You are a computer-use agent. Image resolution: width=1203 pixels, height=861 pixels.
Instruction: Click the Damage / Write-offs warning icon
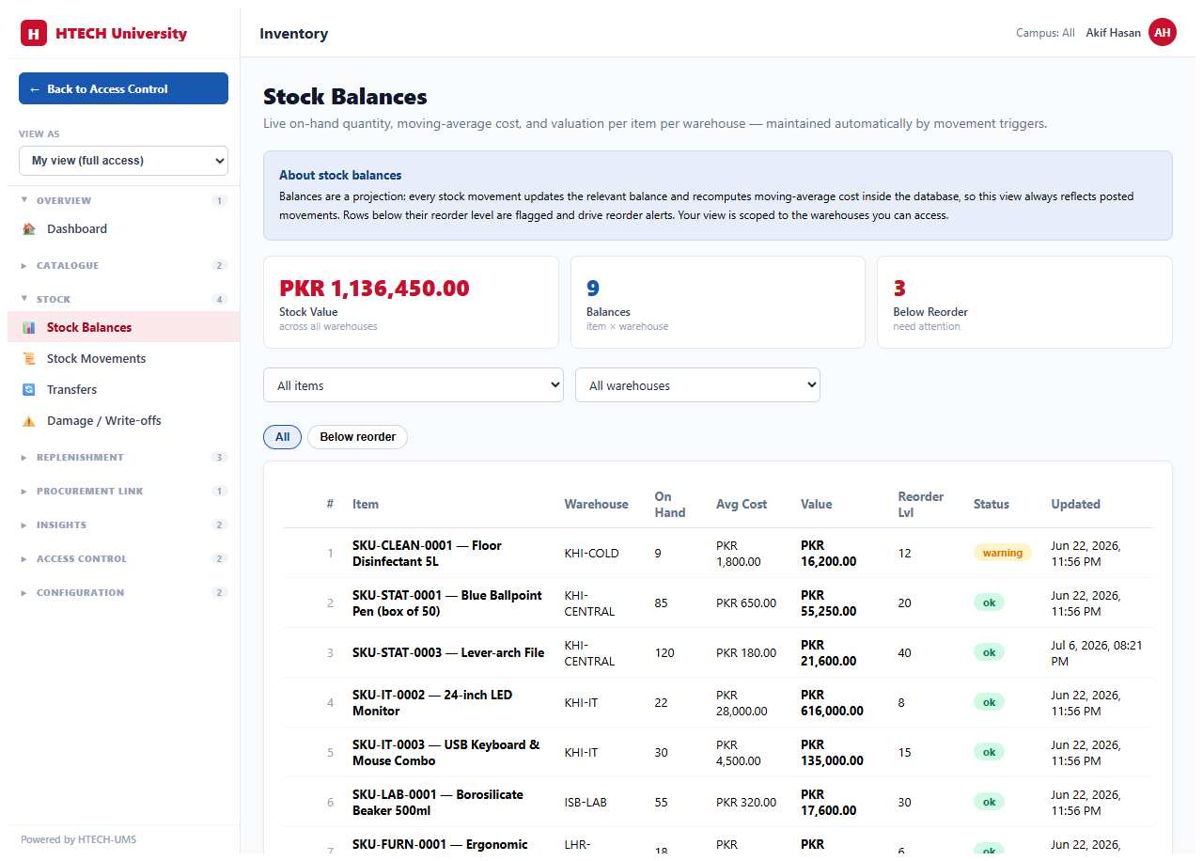point(28,420)
